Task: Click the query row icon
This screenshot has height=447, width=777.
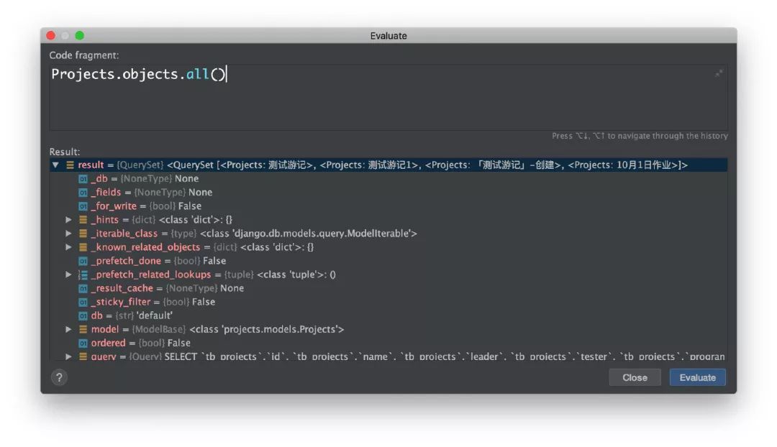Action: tap(83, 356)
